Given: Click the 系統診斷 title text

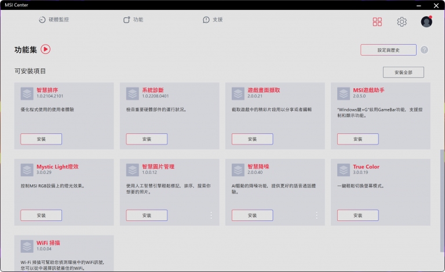Looking at the screenshot, I should point(153,90).
